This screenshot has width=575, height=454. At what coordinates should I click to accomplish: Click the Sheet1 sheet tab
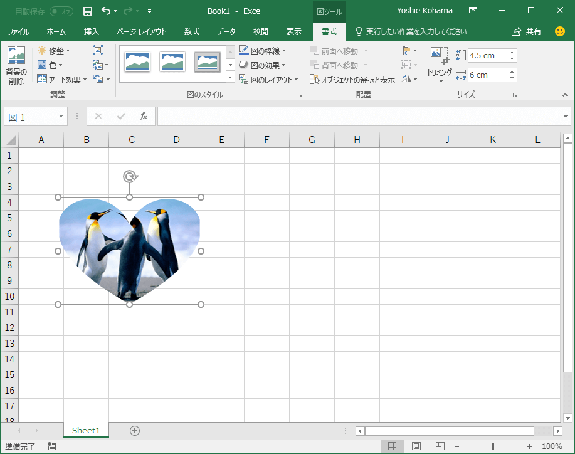point(86,430)
